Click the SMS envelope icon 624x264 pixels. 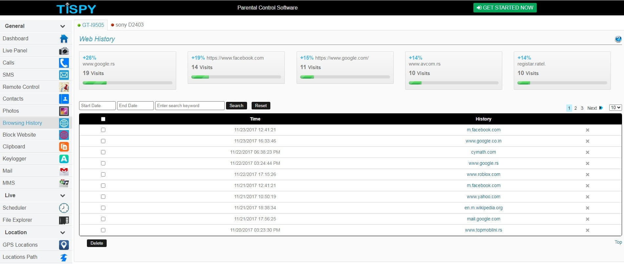(x=64, y=75)
